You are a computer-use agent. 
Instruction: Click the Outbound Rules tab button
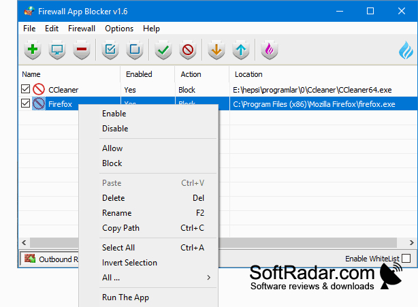50,259
